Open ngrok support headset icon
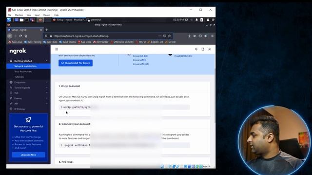Viewport: 312px width, 175px height. (196, 49)
